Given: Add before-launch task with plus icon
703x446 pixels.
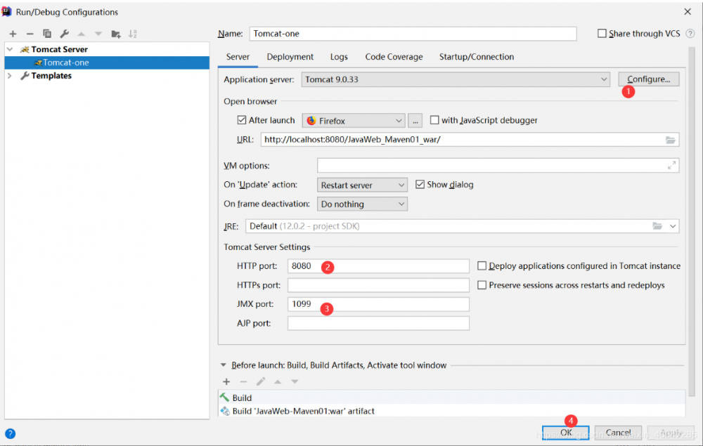Looking at the screenshot, I should tap(226, 381).
